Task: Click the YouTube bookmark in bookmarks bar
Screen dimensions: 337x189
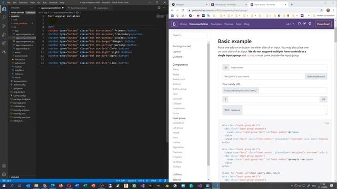Action: click(198, 16)
